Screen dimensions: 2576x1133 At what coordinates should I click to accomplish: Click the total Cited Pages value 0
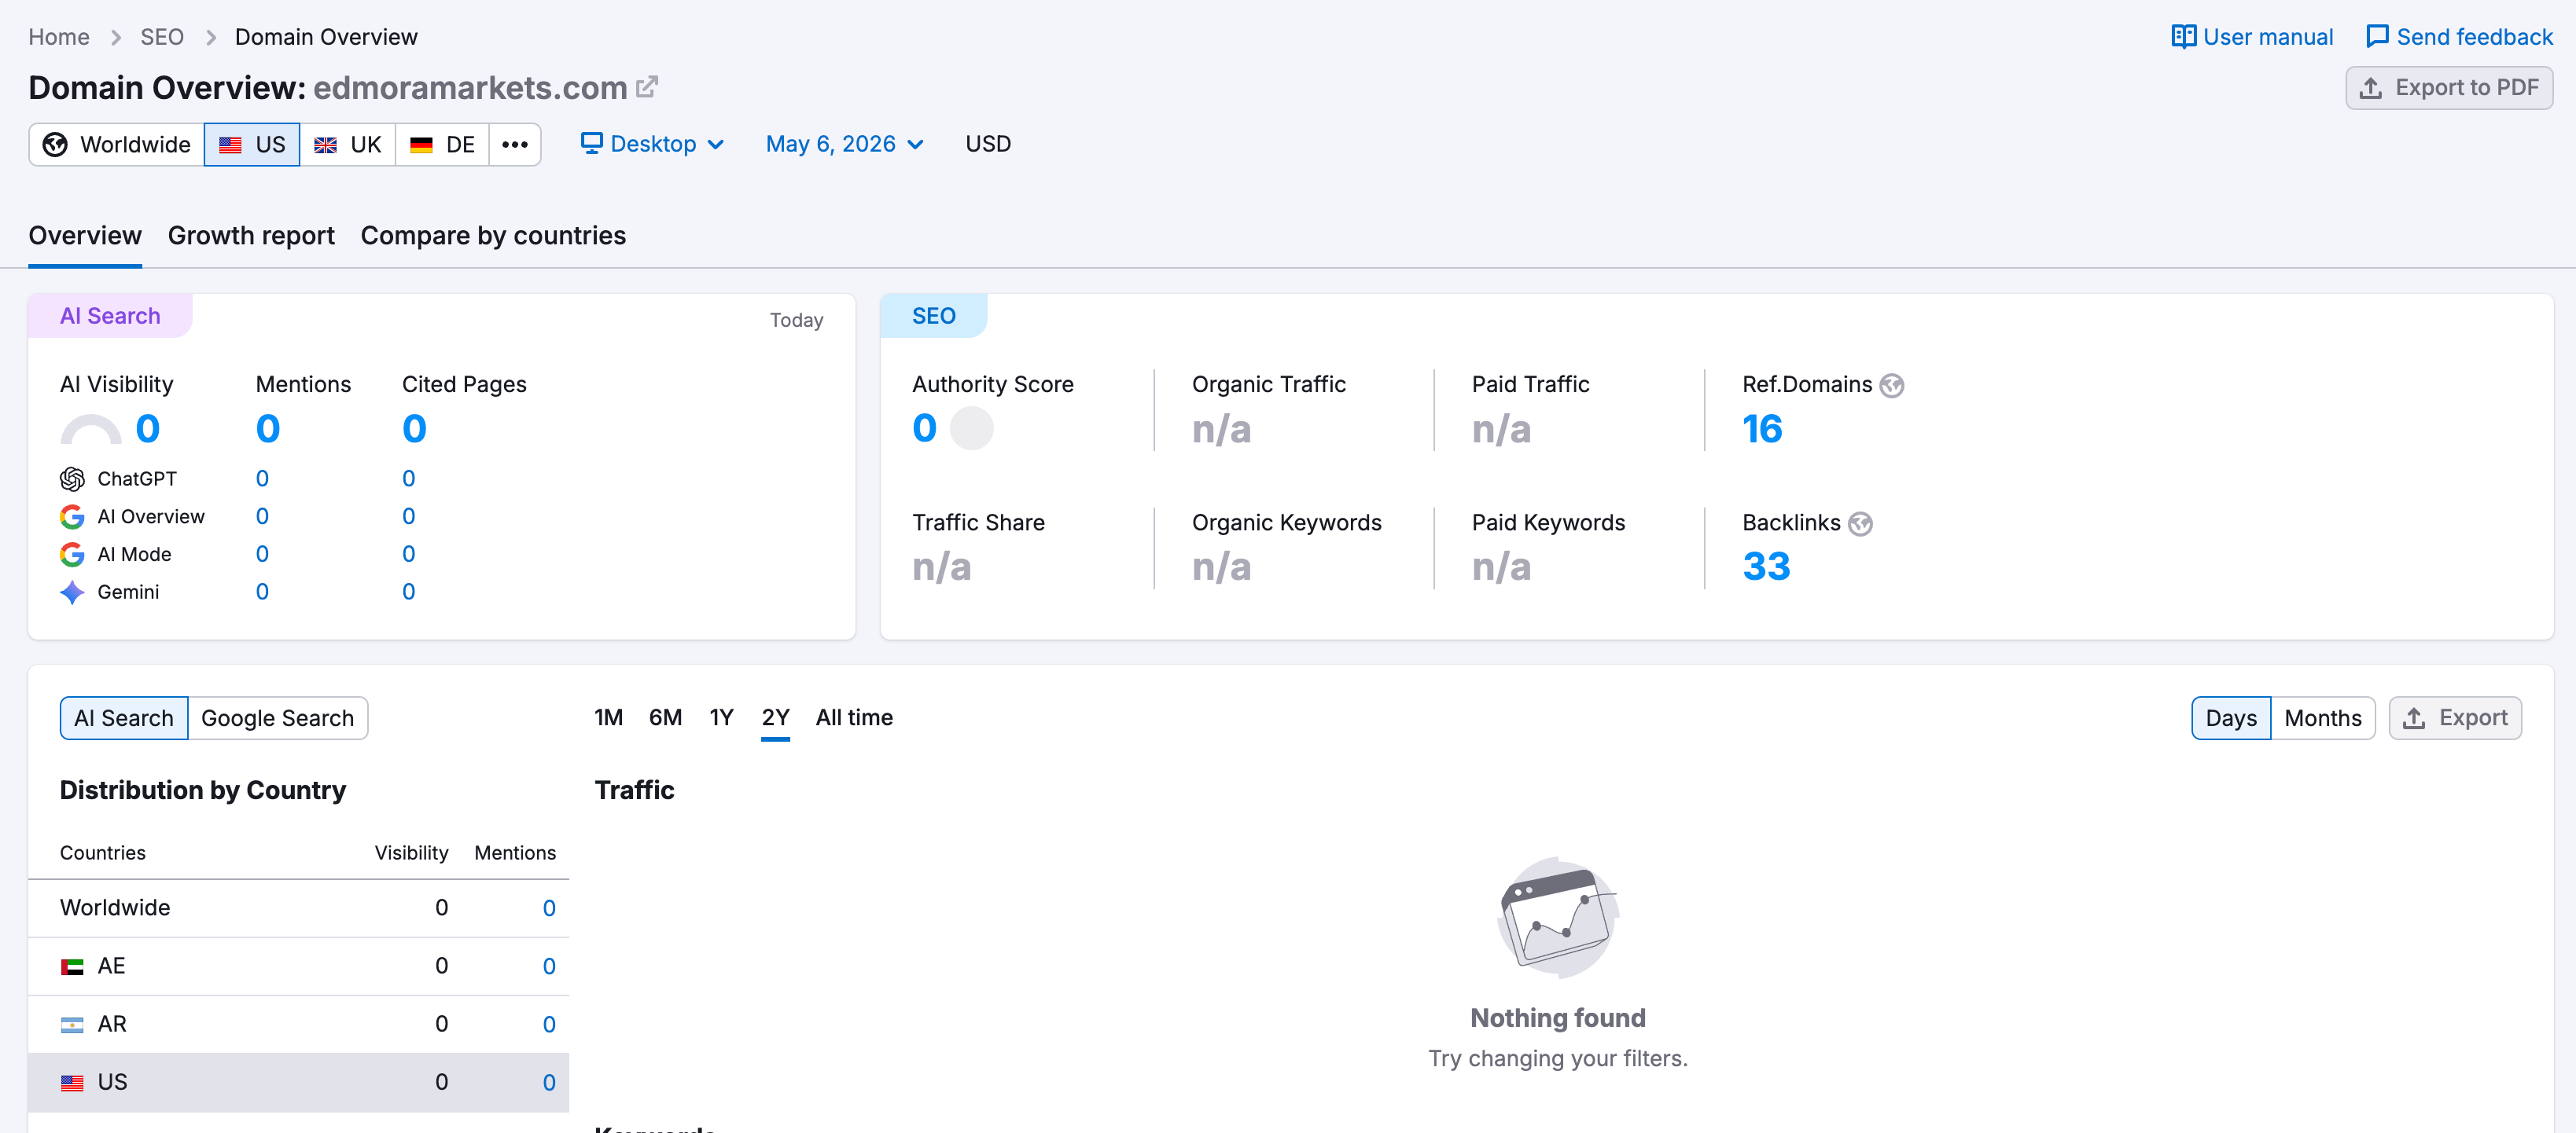point(414,430)
